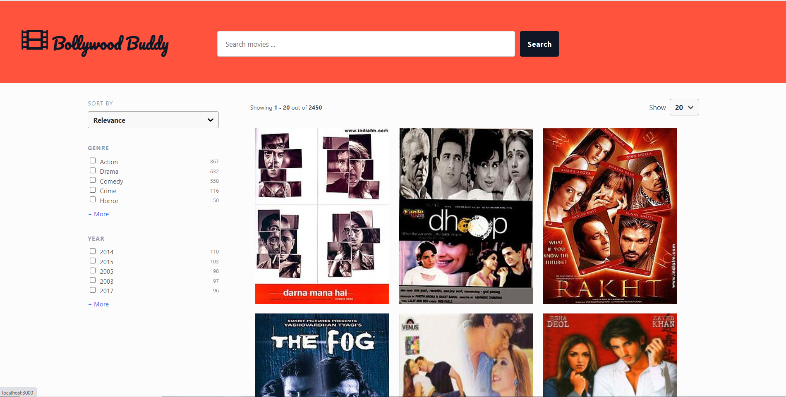Check the 2014 year filter

coord(93,251)
